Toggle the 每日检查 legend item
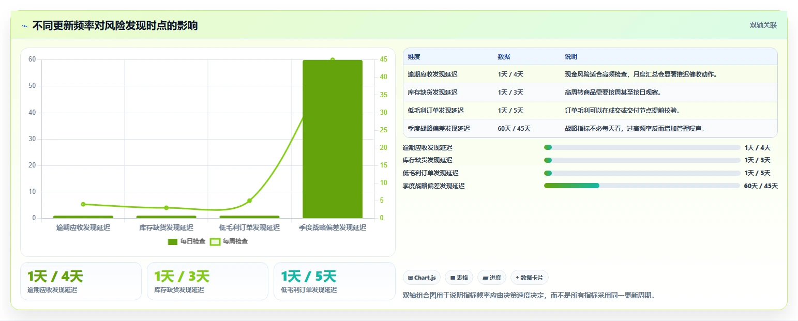 [x=187, y=241]
